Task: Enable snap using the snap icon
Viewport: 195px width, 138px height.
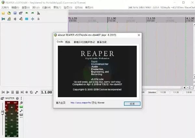Action: coord(32,19)
